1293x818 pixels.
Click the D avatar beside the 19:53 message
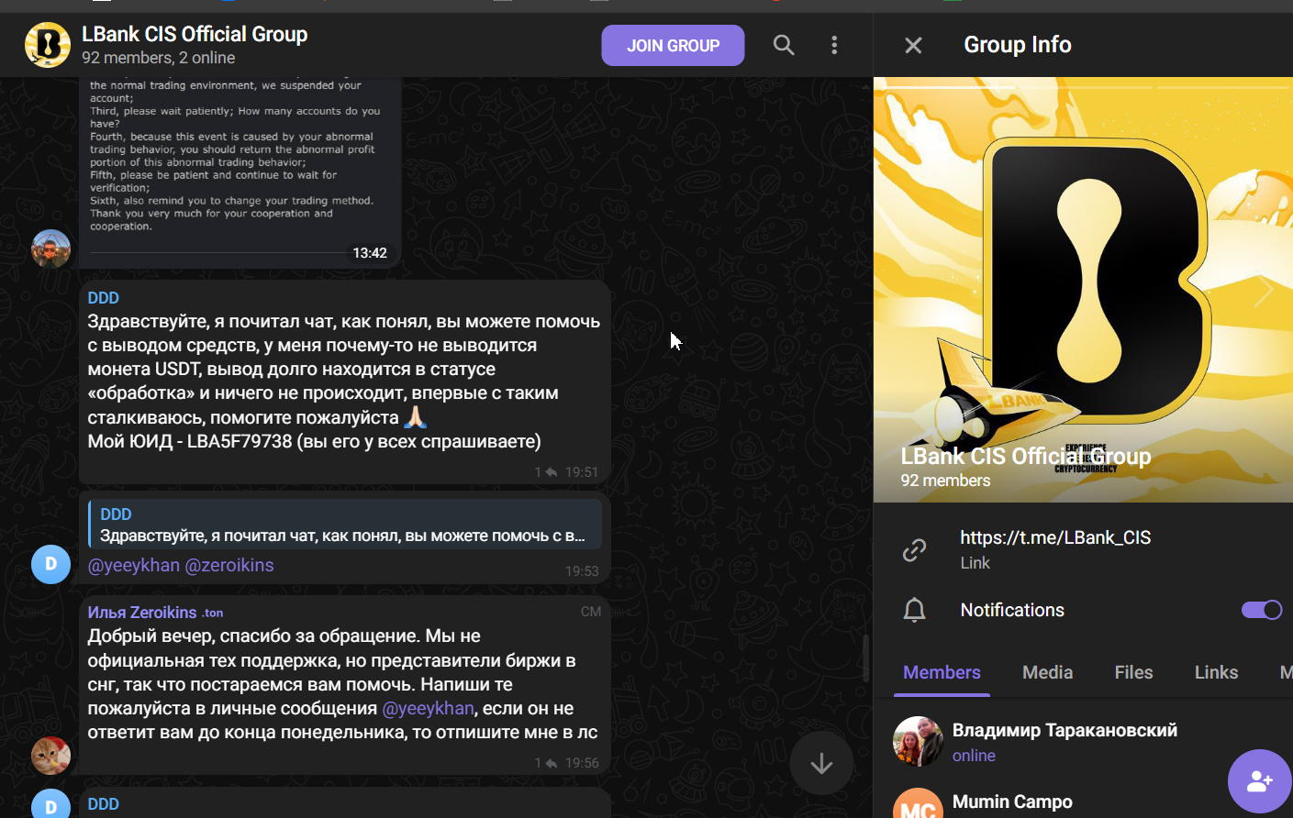(x=51, y=564)
